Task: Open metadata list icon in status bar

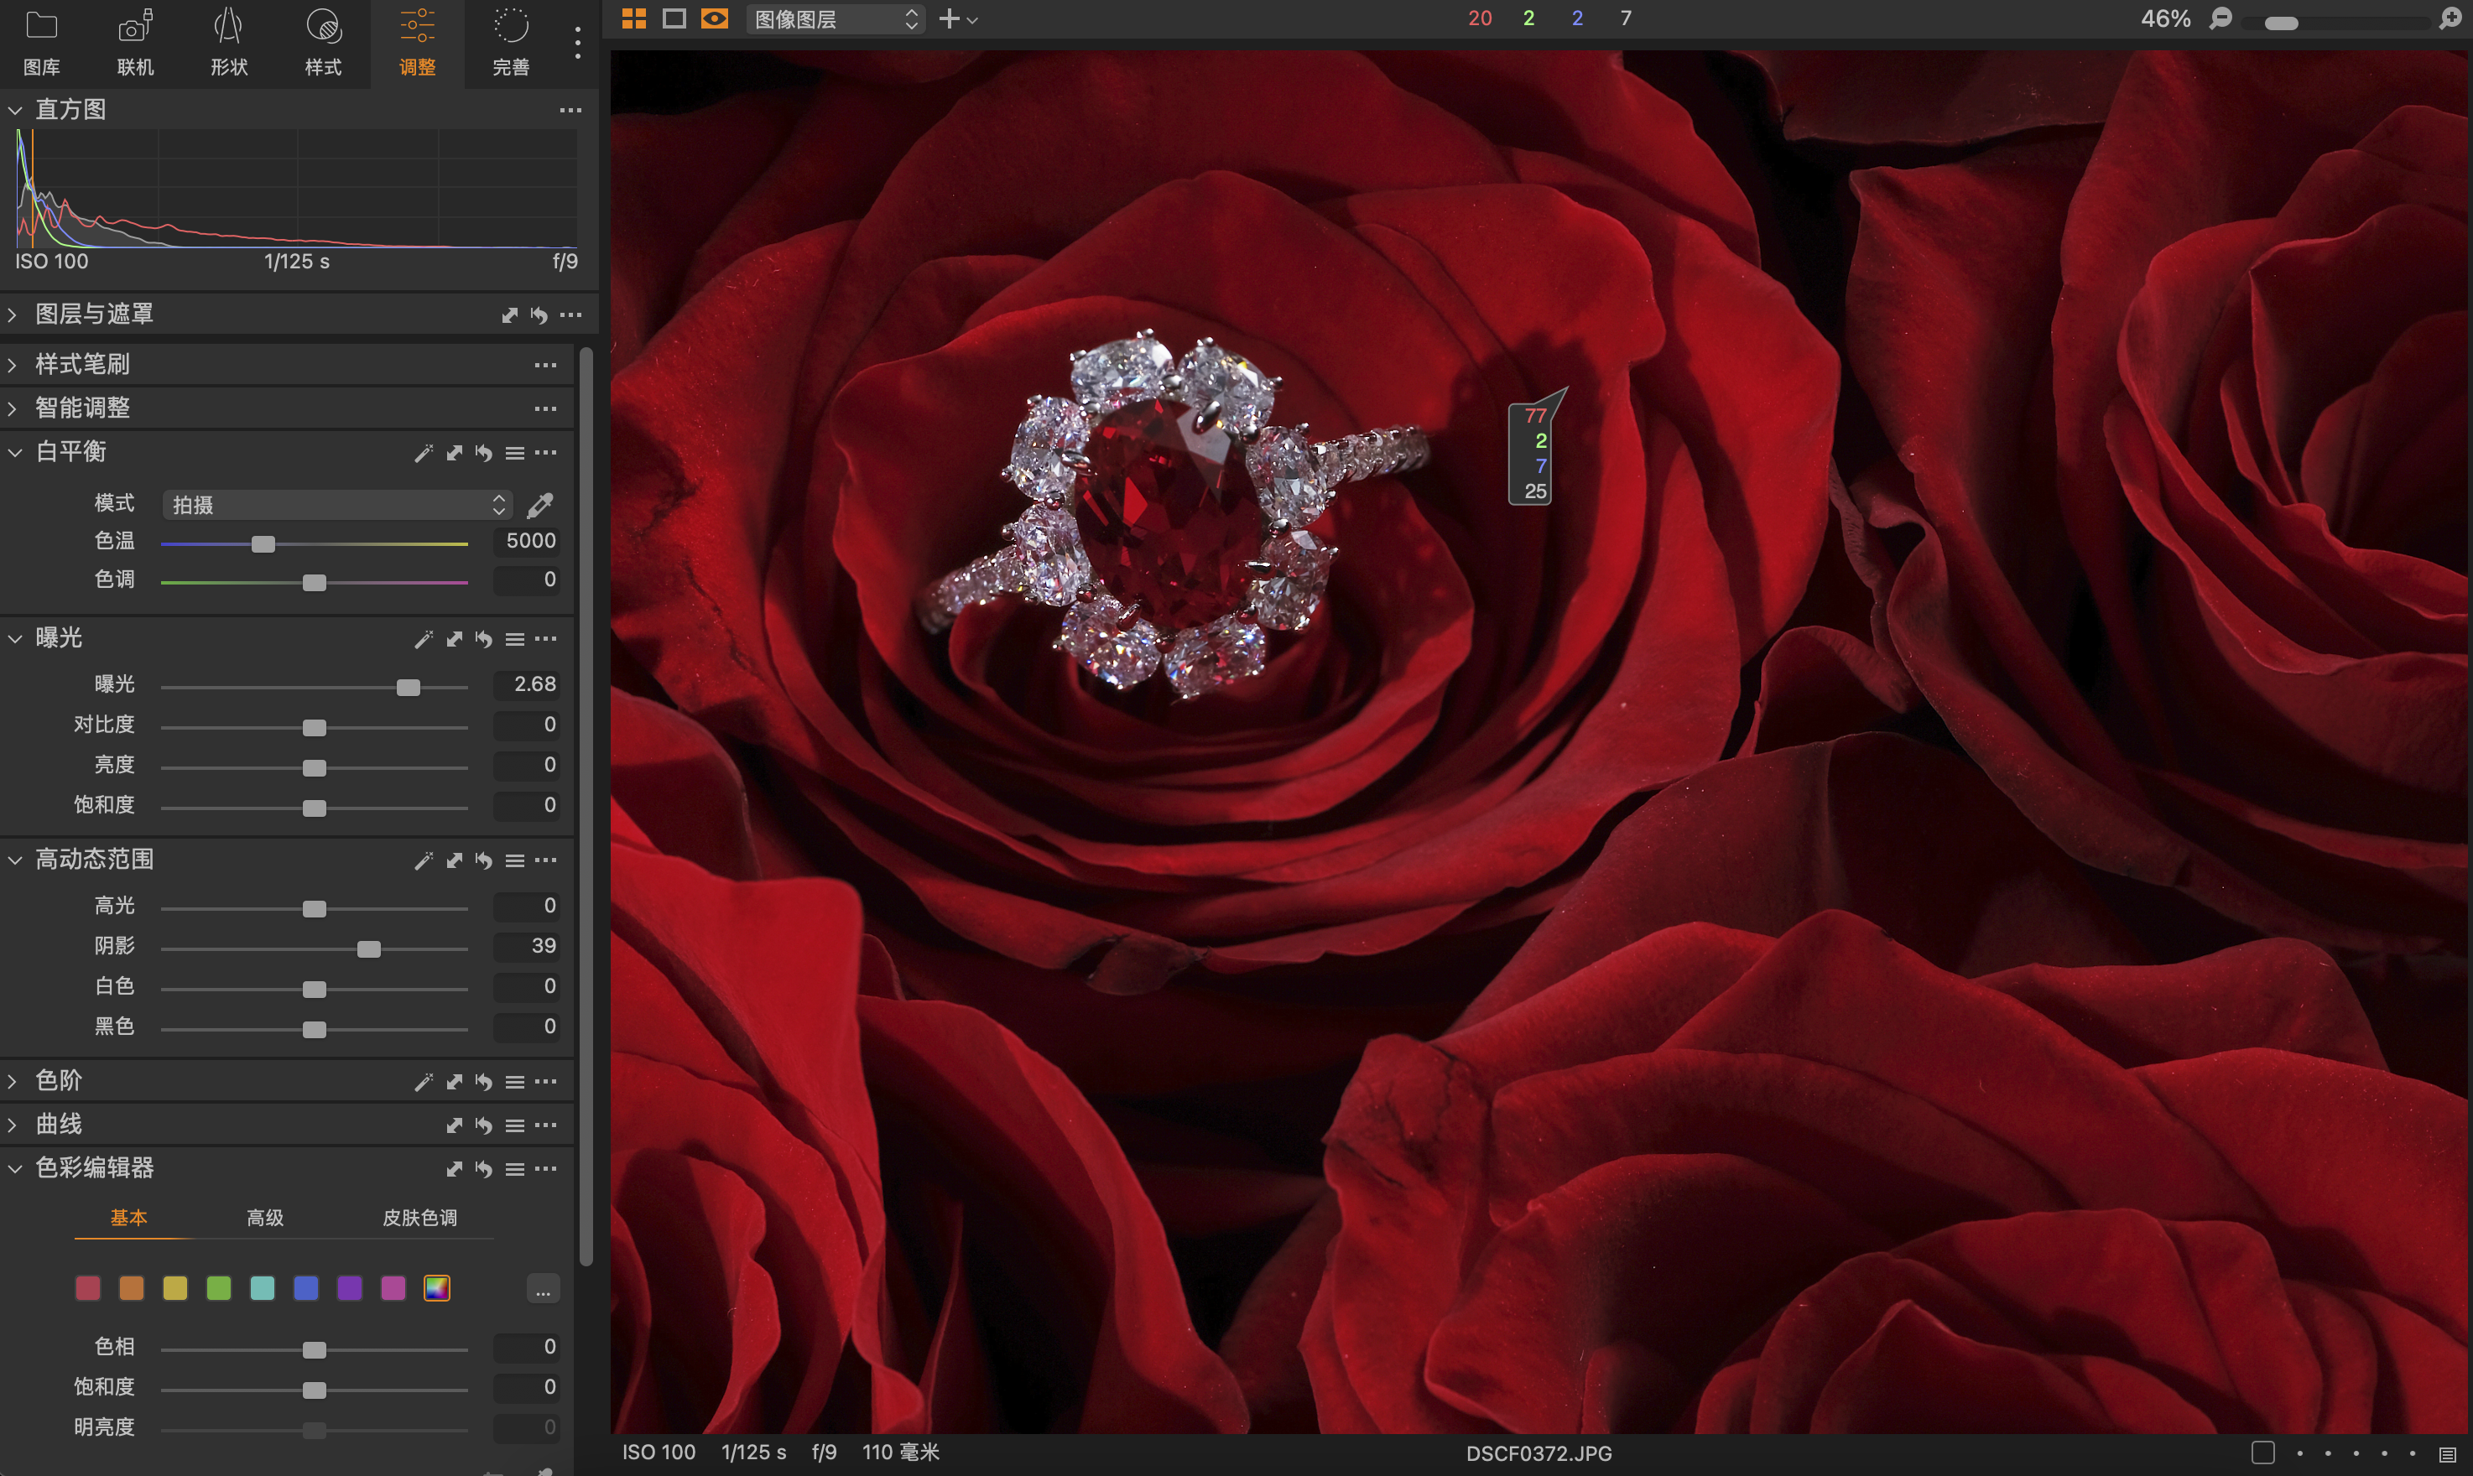Action: tap(2448, 1454)
